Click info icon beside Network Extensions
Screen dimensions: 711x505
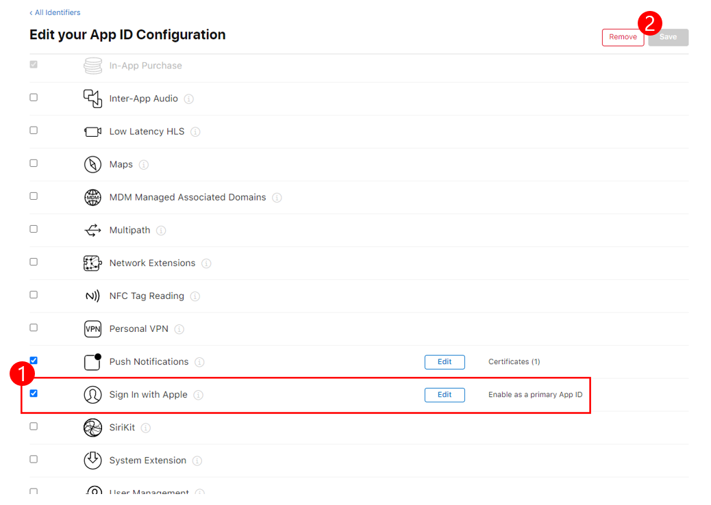[206, 263]
